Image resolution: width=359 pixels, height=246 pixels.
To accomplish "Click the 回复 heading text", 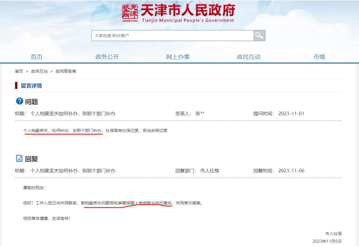I will [32, 159].
